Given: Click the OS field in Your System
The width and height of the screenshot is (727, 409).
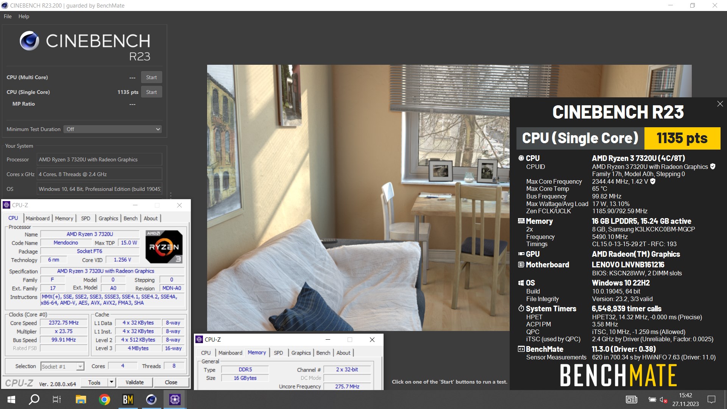Looking at the screenshot, I should 100,189.
